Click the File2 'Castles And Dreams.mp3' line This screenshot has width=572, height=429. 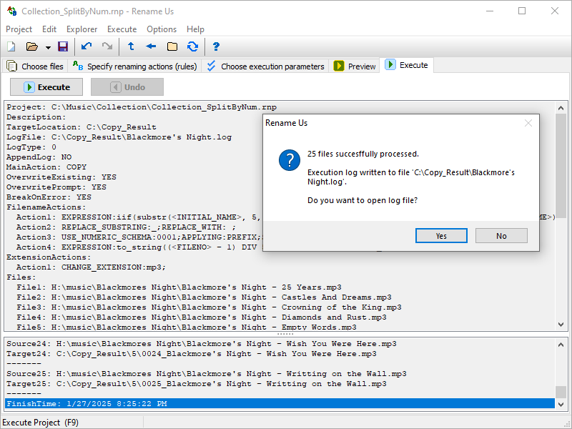[x=204, y=297]
